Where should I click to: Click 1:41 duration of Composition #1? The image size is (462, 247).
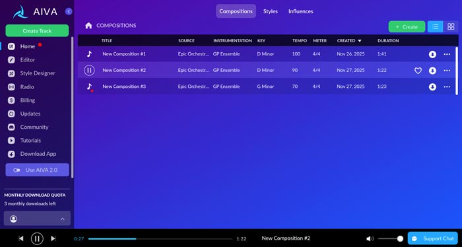click(381, 54)
